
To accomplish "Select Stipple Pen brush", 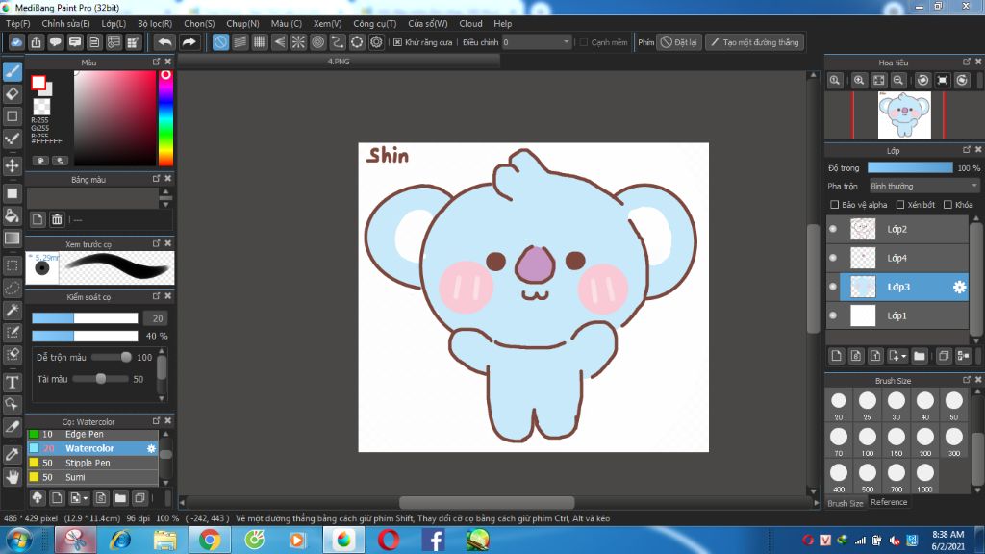I will click(92, 463).
